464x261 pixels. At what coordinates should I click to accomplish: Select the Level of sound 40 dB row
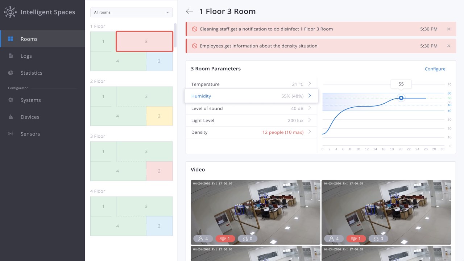pos(251,108)
